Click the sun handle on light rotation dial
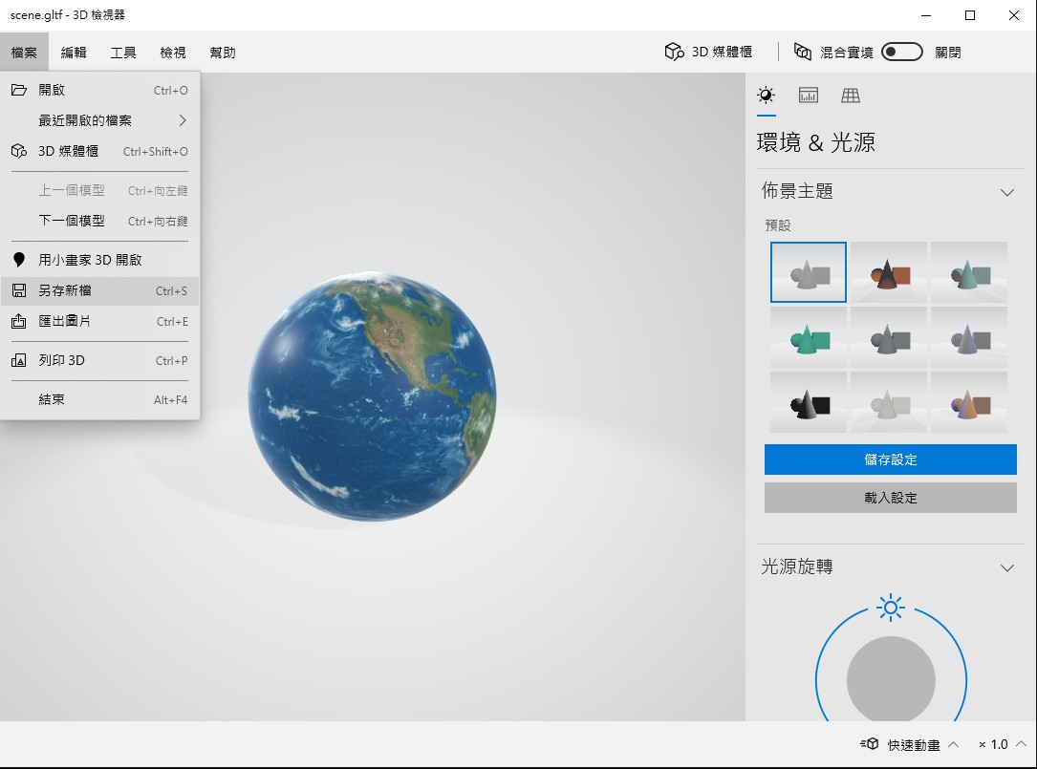The height and width of the screenshot is (769, 1037). [891, 608]
